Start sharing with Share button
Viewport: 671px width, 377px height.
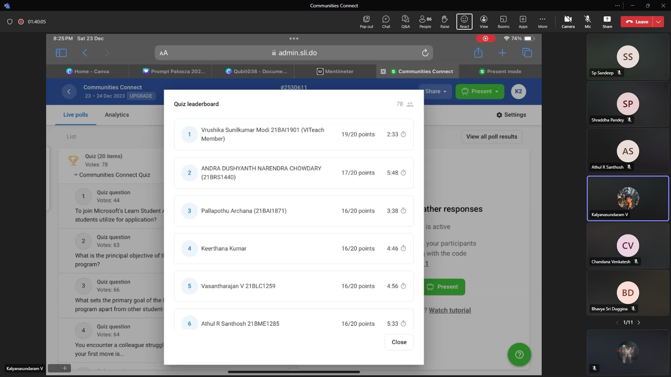[x=607, y=22]
